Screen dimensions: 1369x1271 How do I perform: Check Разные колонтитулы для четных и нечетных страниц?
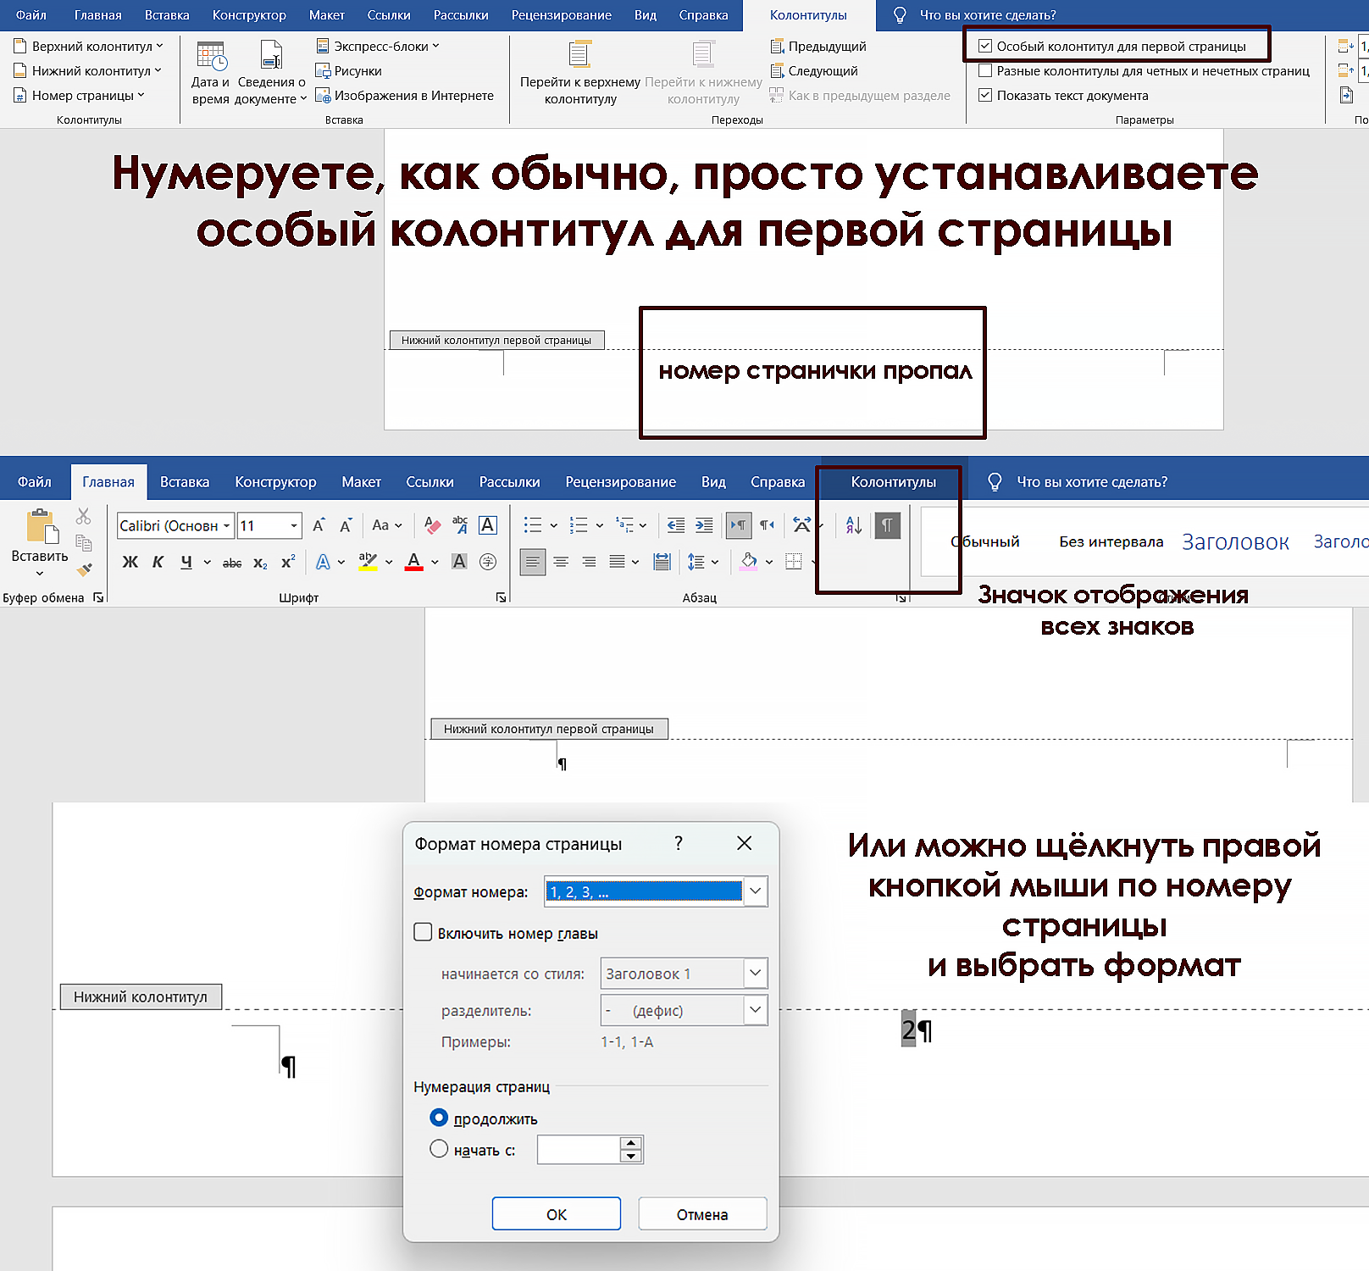coord(985,71)
